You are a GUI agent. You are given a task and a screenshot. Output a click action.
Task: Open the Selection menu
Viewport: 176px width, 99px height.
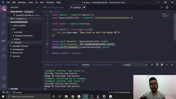22,2
